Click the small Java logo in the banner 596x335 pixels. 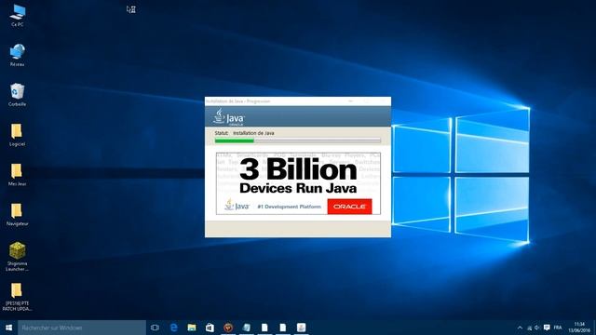pos(237,205)
